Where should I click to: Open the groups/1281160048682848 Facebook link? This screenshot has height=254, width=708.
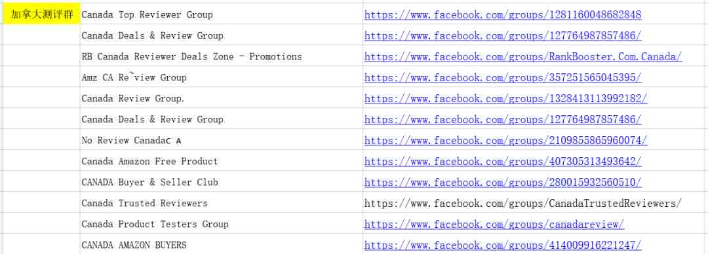[x=503, y=15]
